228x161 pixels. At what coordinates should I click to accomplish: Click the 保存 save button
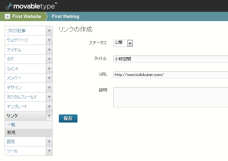(68, 119)
